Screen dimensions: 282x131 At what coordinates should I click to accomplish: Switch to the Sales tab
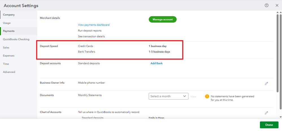pyautogui.click(x=19, y=48)
